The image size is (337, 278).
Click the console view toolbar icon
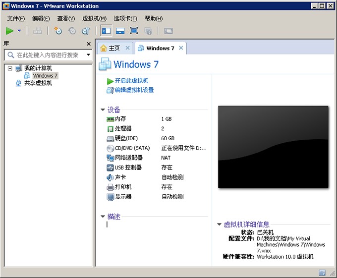(168, 31)
